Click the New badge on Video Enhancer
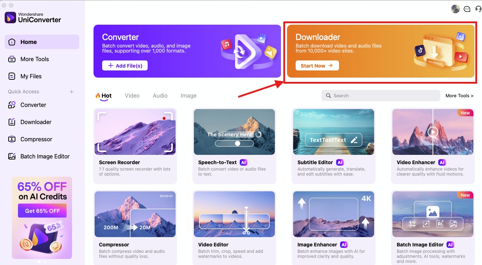The height and width of the screenshot is (265, 482). (x=465, y=113)
